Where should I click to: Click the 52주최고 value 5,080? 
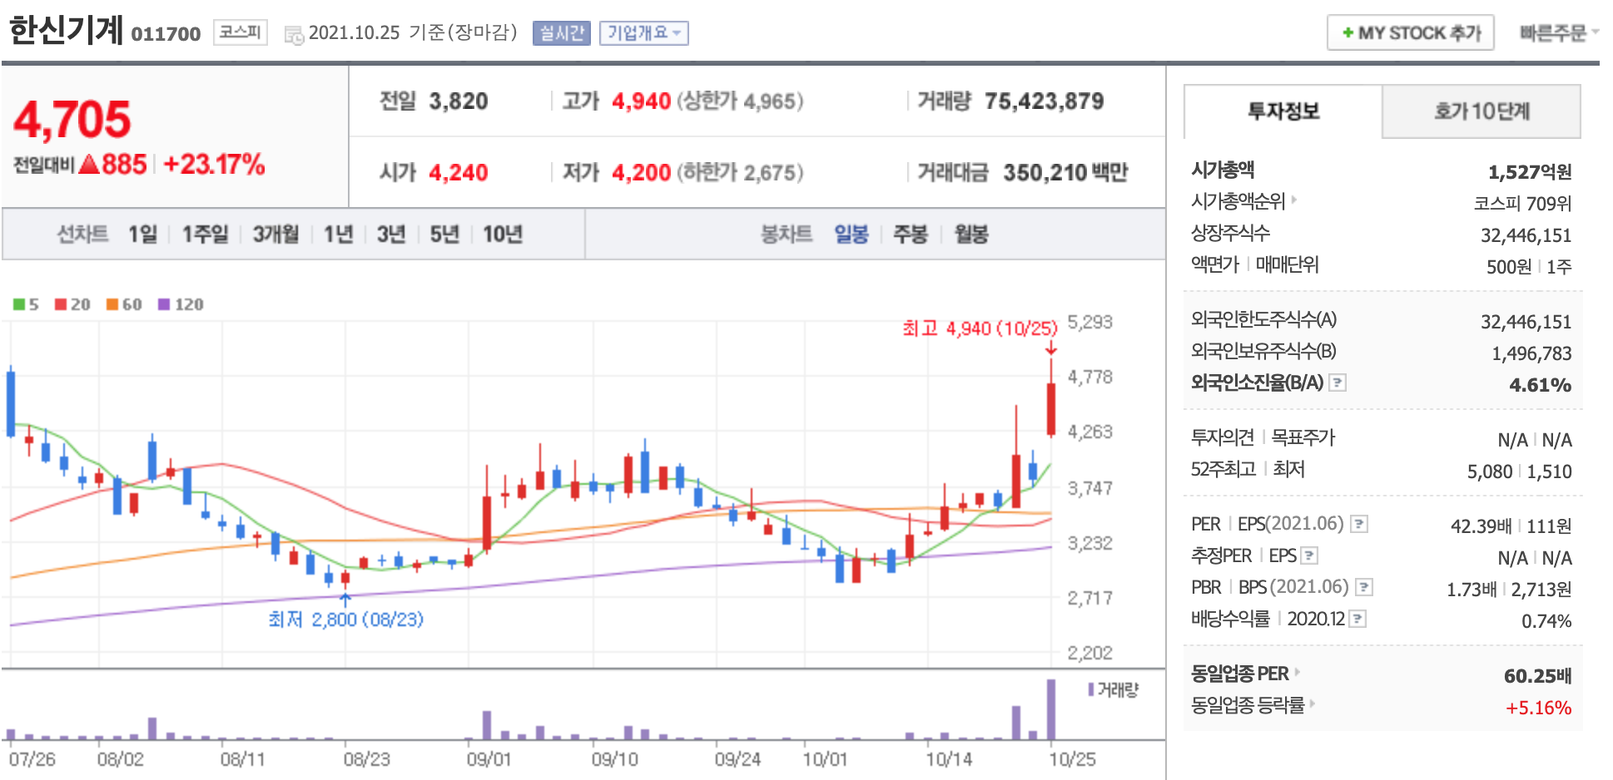(x=1490, y=471)
